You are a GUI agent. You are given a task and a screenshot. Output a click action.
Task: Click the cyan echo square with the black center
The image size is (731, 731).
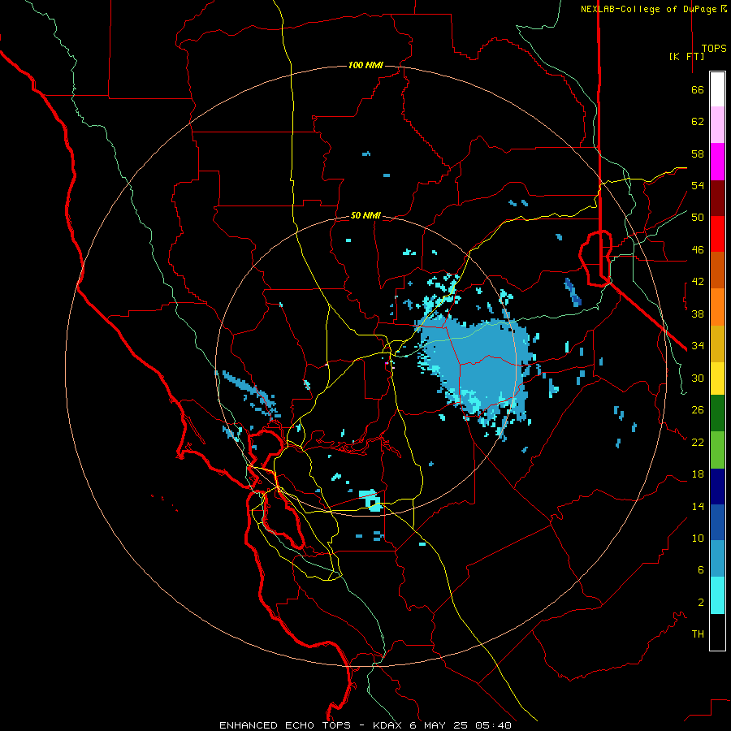371,500
